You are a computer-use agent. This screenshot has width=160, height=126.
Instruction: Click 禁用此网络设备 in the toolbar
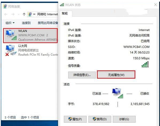click(48, 23)
